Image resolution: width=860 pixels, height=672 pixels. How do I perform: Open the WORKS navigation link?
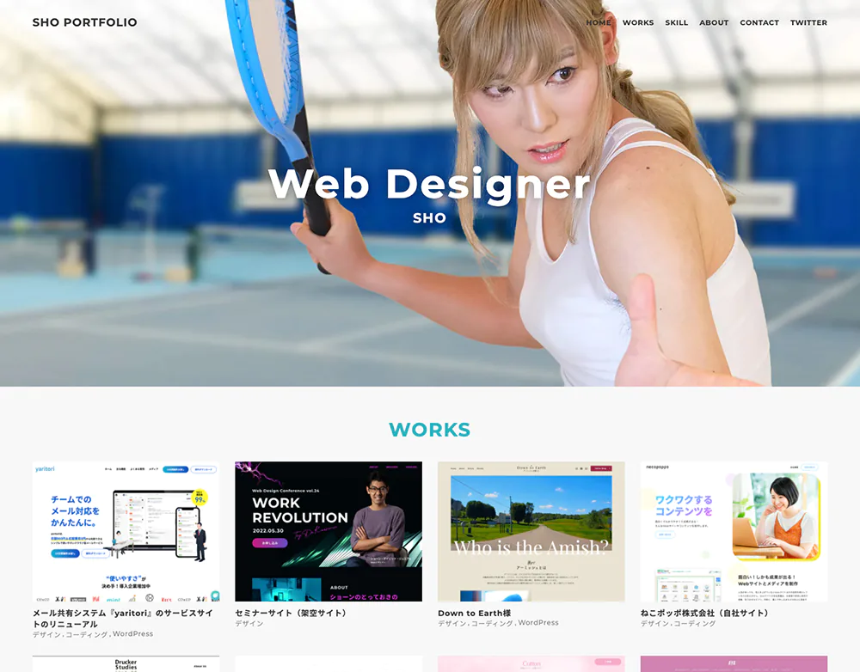638,23
